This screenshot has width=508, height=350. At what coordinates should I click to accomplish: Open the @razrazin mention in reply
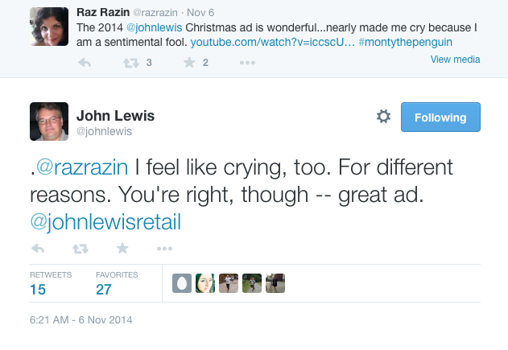(x=83, y=168)
